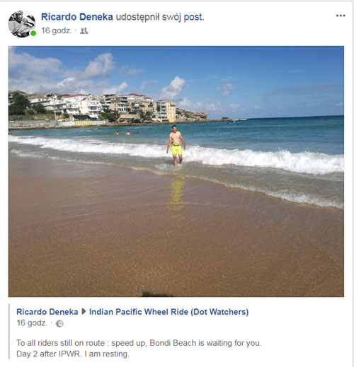Open the Indian Pacific Wheel Ride (Dot Watchers) group
354x367 pixels.
(x=169, y=312)
